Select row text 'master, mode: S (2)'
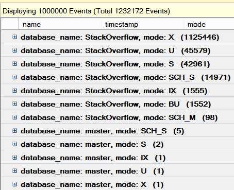 [x=124, y=144]
